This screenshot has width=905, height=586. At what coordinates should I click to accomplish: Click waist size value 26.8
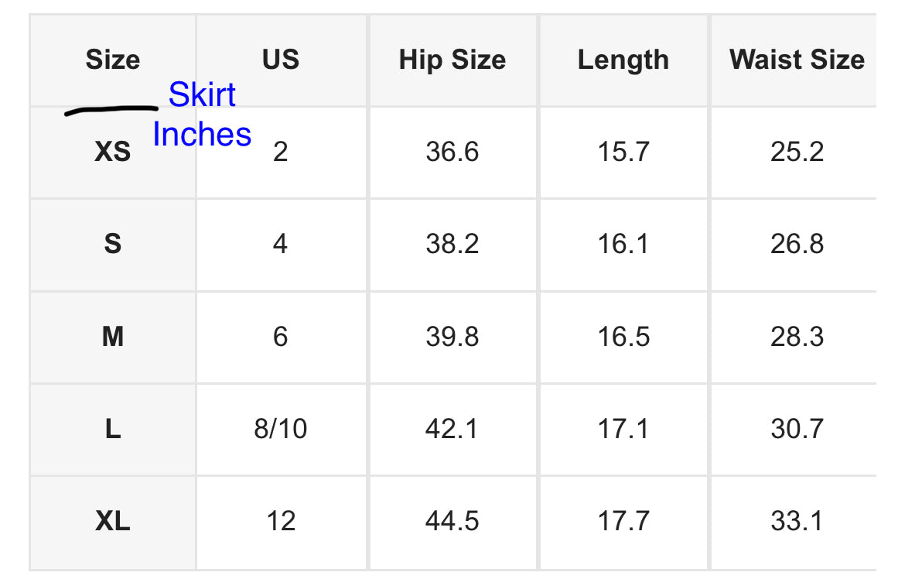tap(797, 244)
